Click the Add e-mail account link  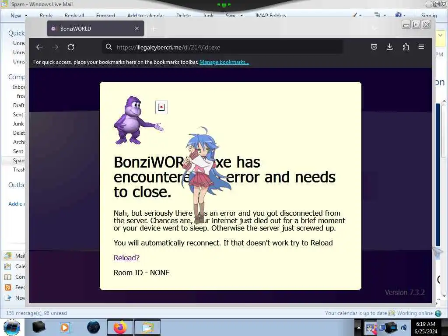pyautogui.click(x=17, y=204)
